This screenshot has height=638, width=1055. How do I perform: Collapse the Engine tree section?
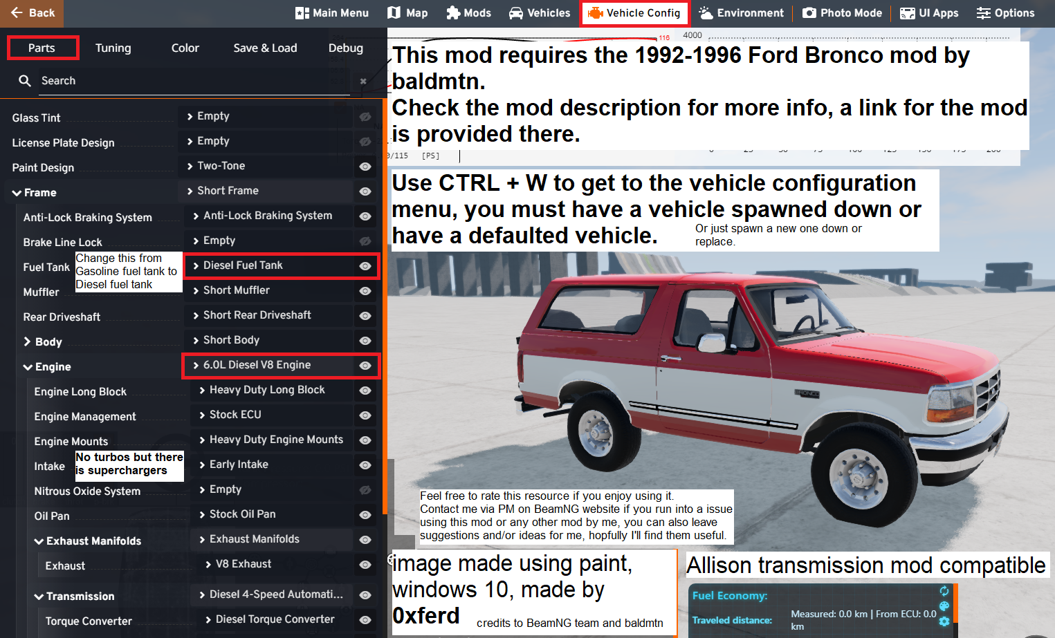click(x=28, y=367)
